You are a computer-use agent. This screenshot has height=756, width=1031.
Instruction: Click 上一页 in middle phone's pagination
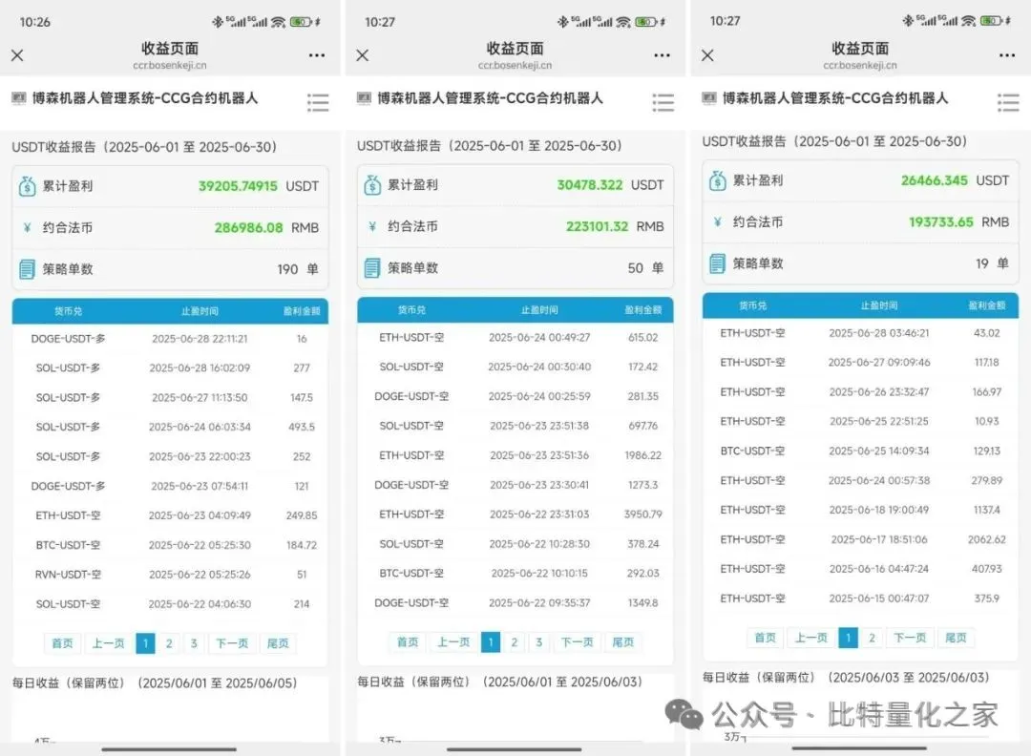(453, 641)
